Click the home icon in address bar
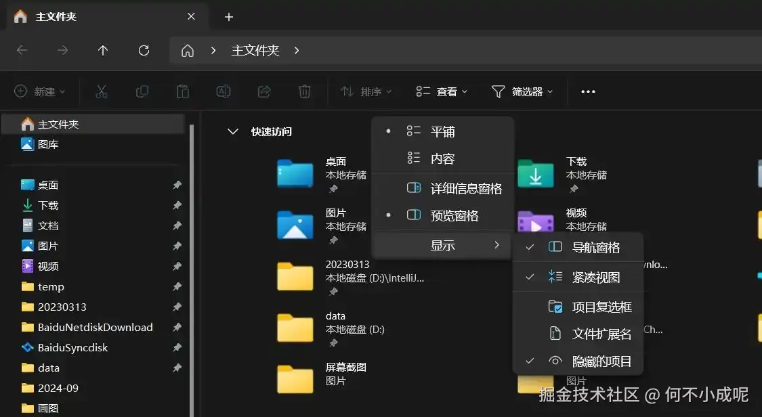Screen dimensions: 762x417 coord(188,51)
